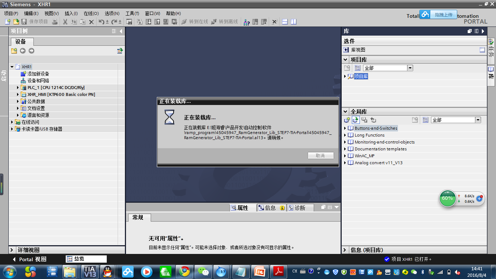Image resolution: width=496 pixels, height=279 pixels.
Task: Click the split editor horizontally icon
Action: (285, 22)
